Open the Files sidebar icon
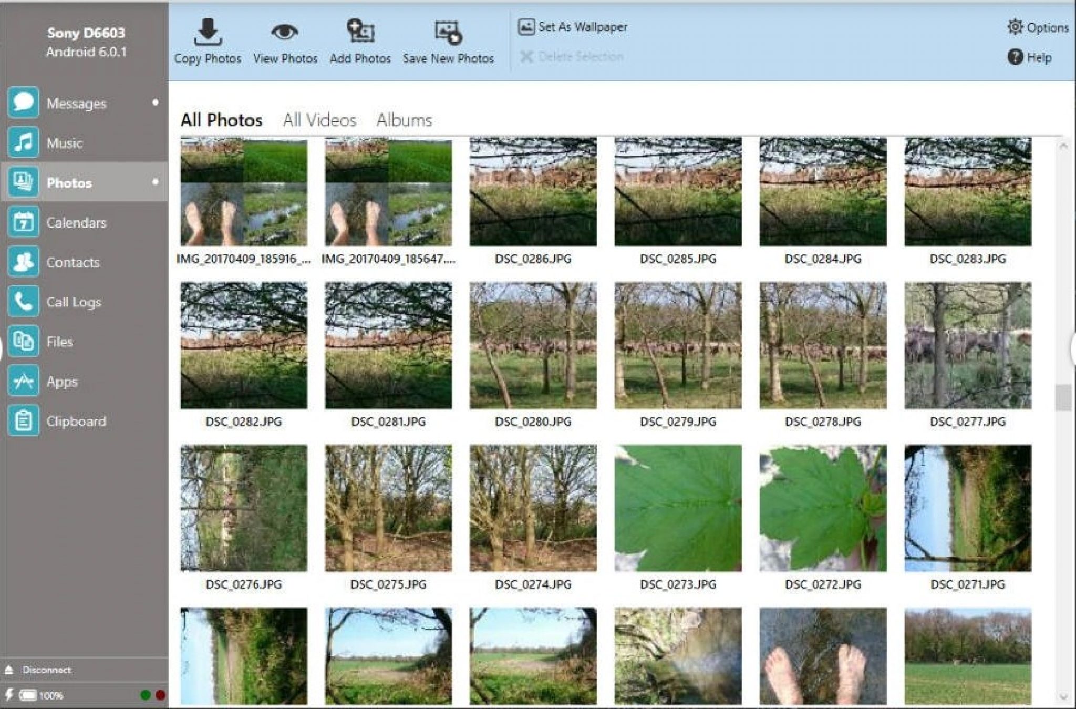 pos(23,341)
